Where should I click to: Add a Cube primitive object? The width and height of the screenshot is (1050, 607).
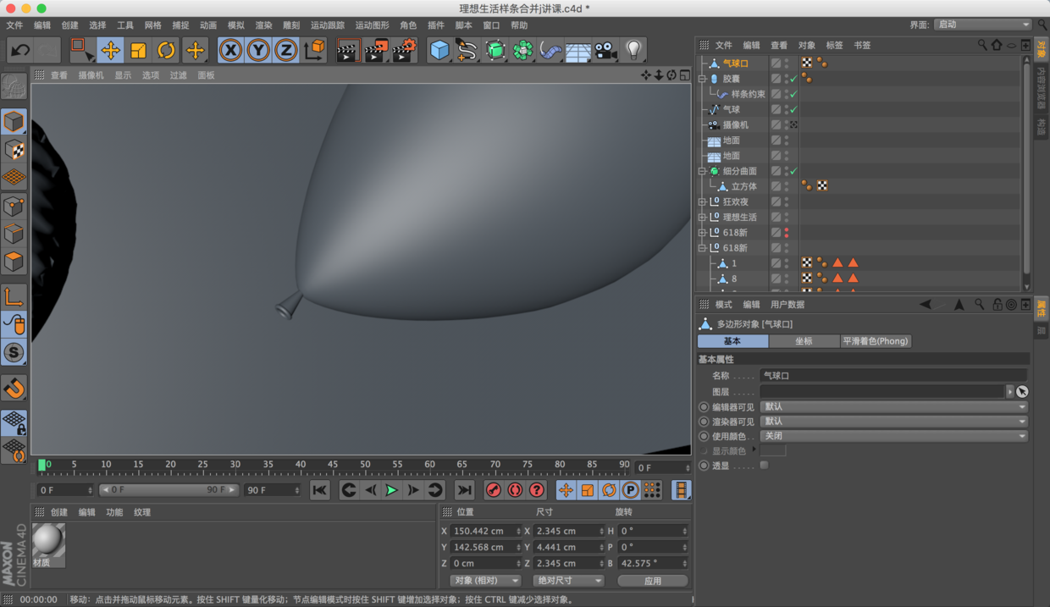439,50
